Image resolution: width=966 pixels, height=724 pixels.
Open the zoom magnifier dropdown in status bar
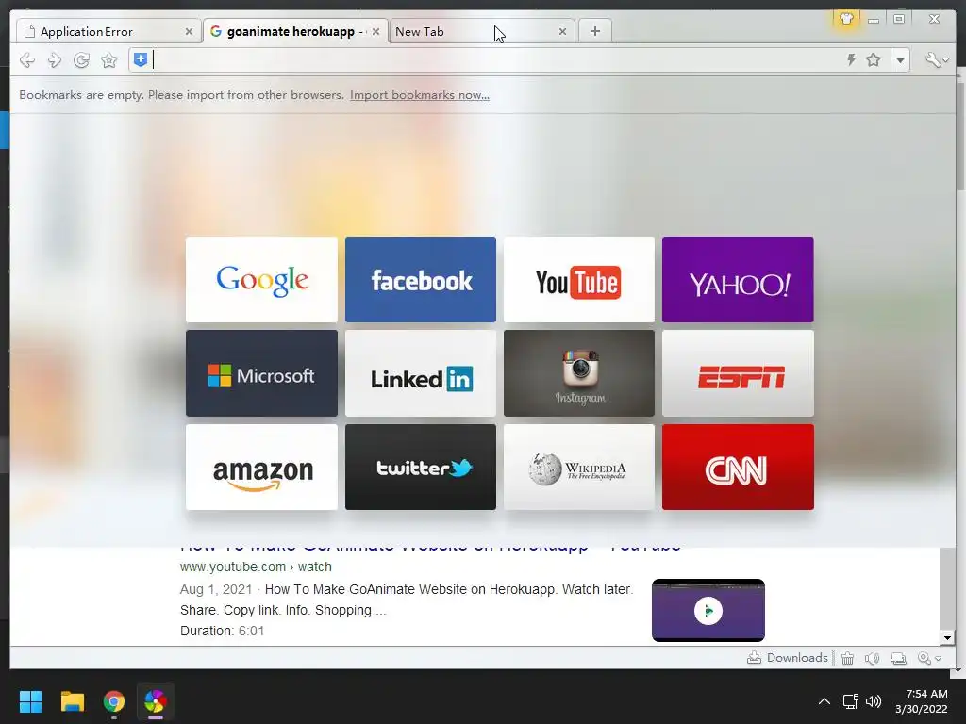[x=929, y=658]
